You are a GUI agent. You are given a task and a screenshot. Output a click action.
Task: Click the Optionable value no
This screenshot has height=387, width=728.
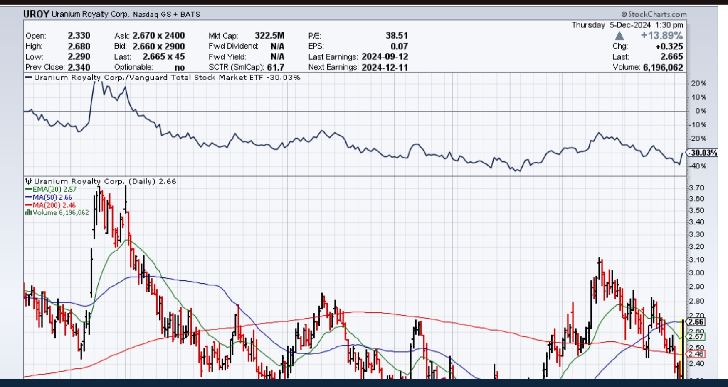[180, 67]
